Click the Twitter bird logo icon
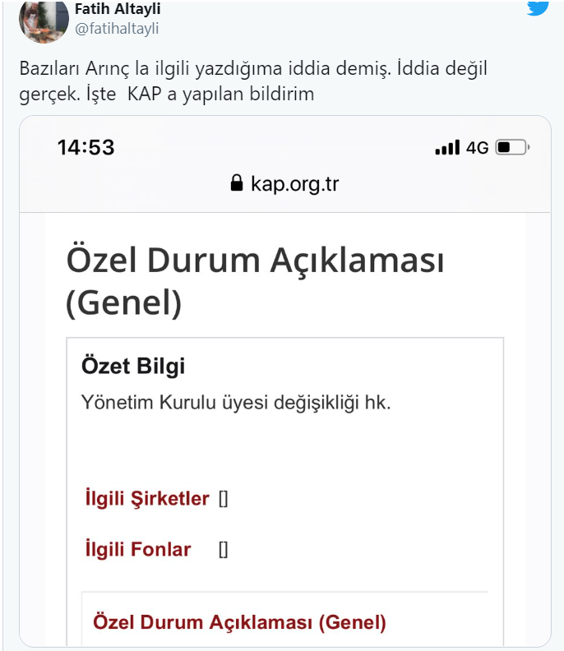 pyautogui.click(x=537, y=7)
